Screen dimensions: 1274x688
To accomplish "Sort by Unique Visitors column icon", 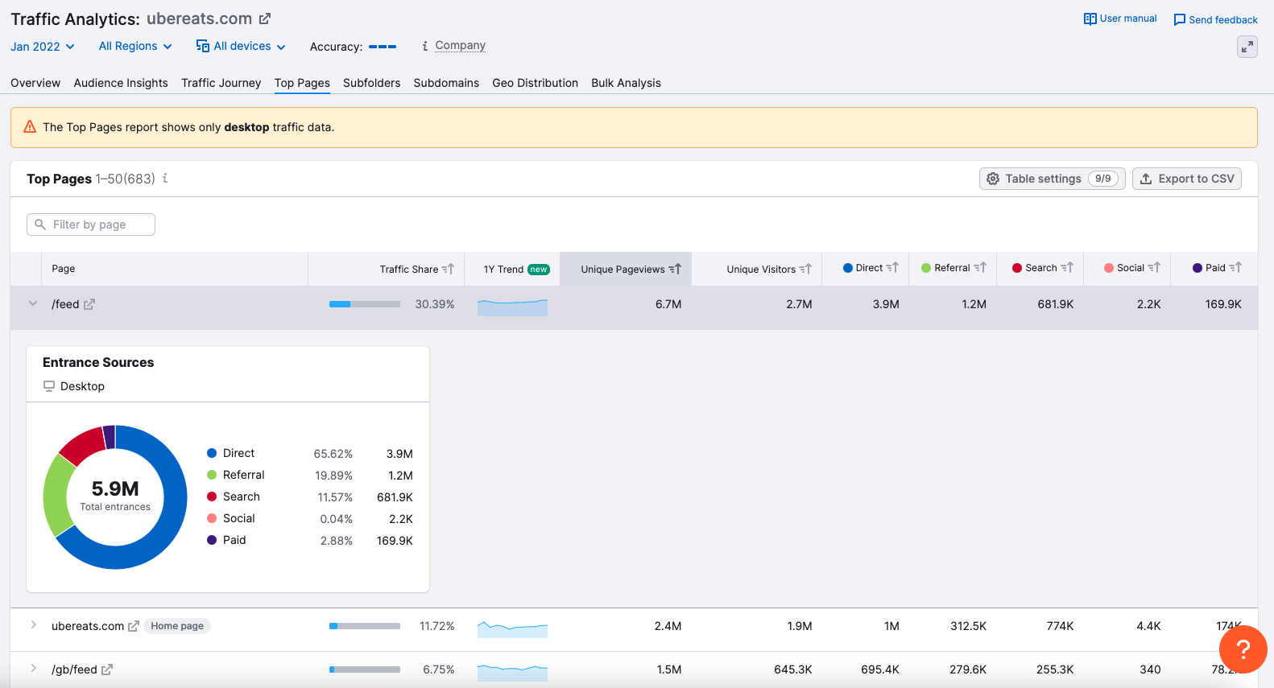I will pos(805,269).
